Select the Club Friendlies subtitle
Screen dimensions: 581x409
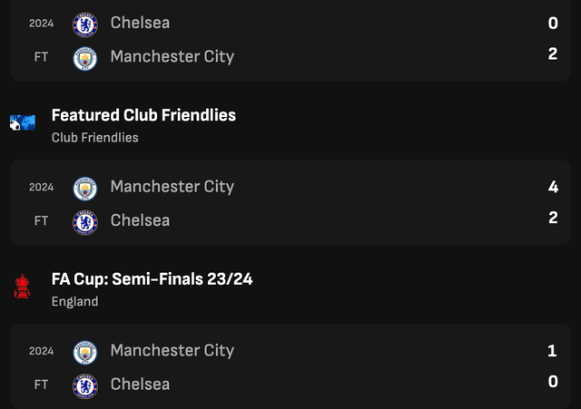click(94, 138)
